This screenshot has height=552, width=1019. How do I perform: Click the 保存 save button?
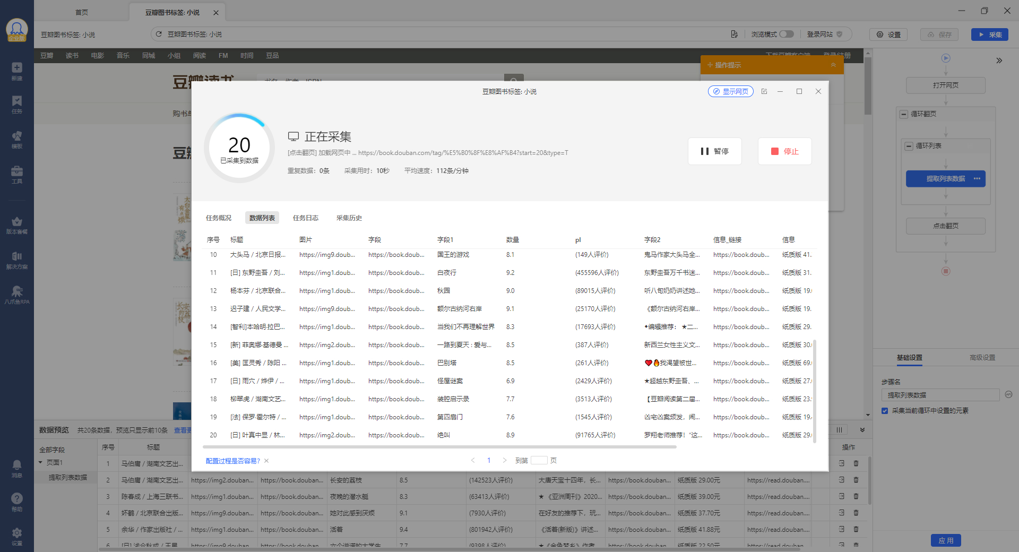(939, 34)
